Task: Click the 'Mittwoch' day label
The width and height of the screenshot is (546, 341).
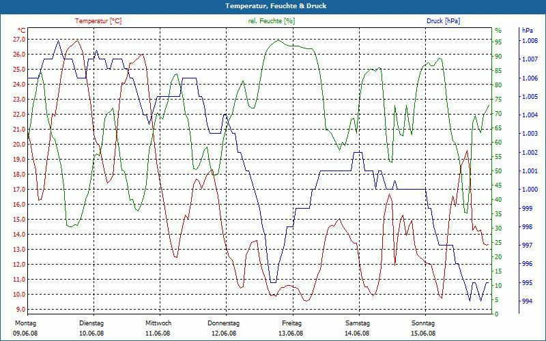Action: [x=158, y=323]
